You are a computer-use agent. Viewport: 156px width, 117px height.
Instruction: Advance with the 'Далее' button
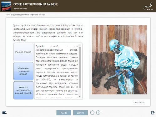pos(80,113)
